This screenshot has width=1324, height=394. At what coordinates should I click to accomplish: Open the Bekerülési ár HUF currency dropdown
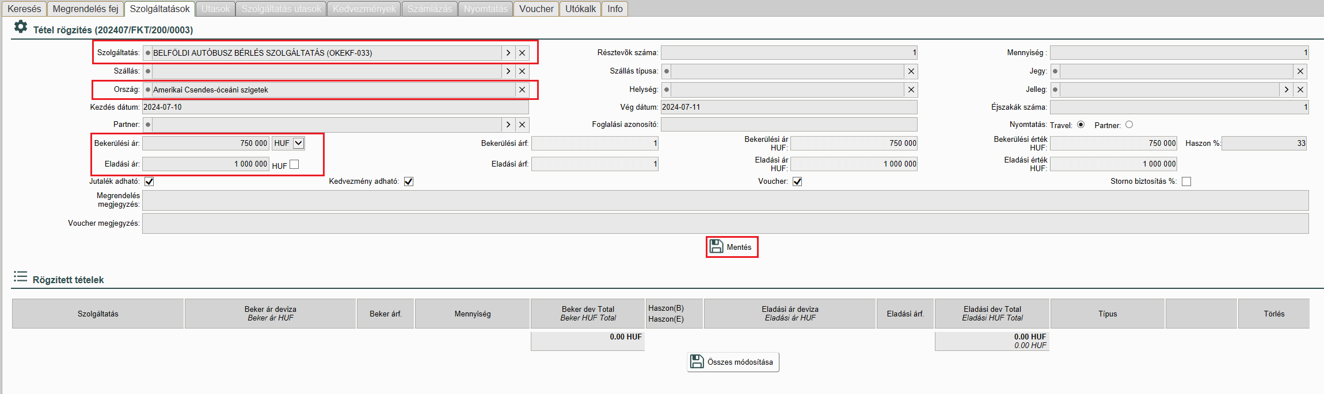[298, 144]
